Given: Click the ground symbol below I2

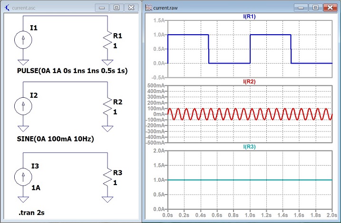Looking at the screenshot, I should 23,129.
